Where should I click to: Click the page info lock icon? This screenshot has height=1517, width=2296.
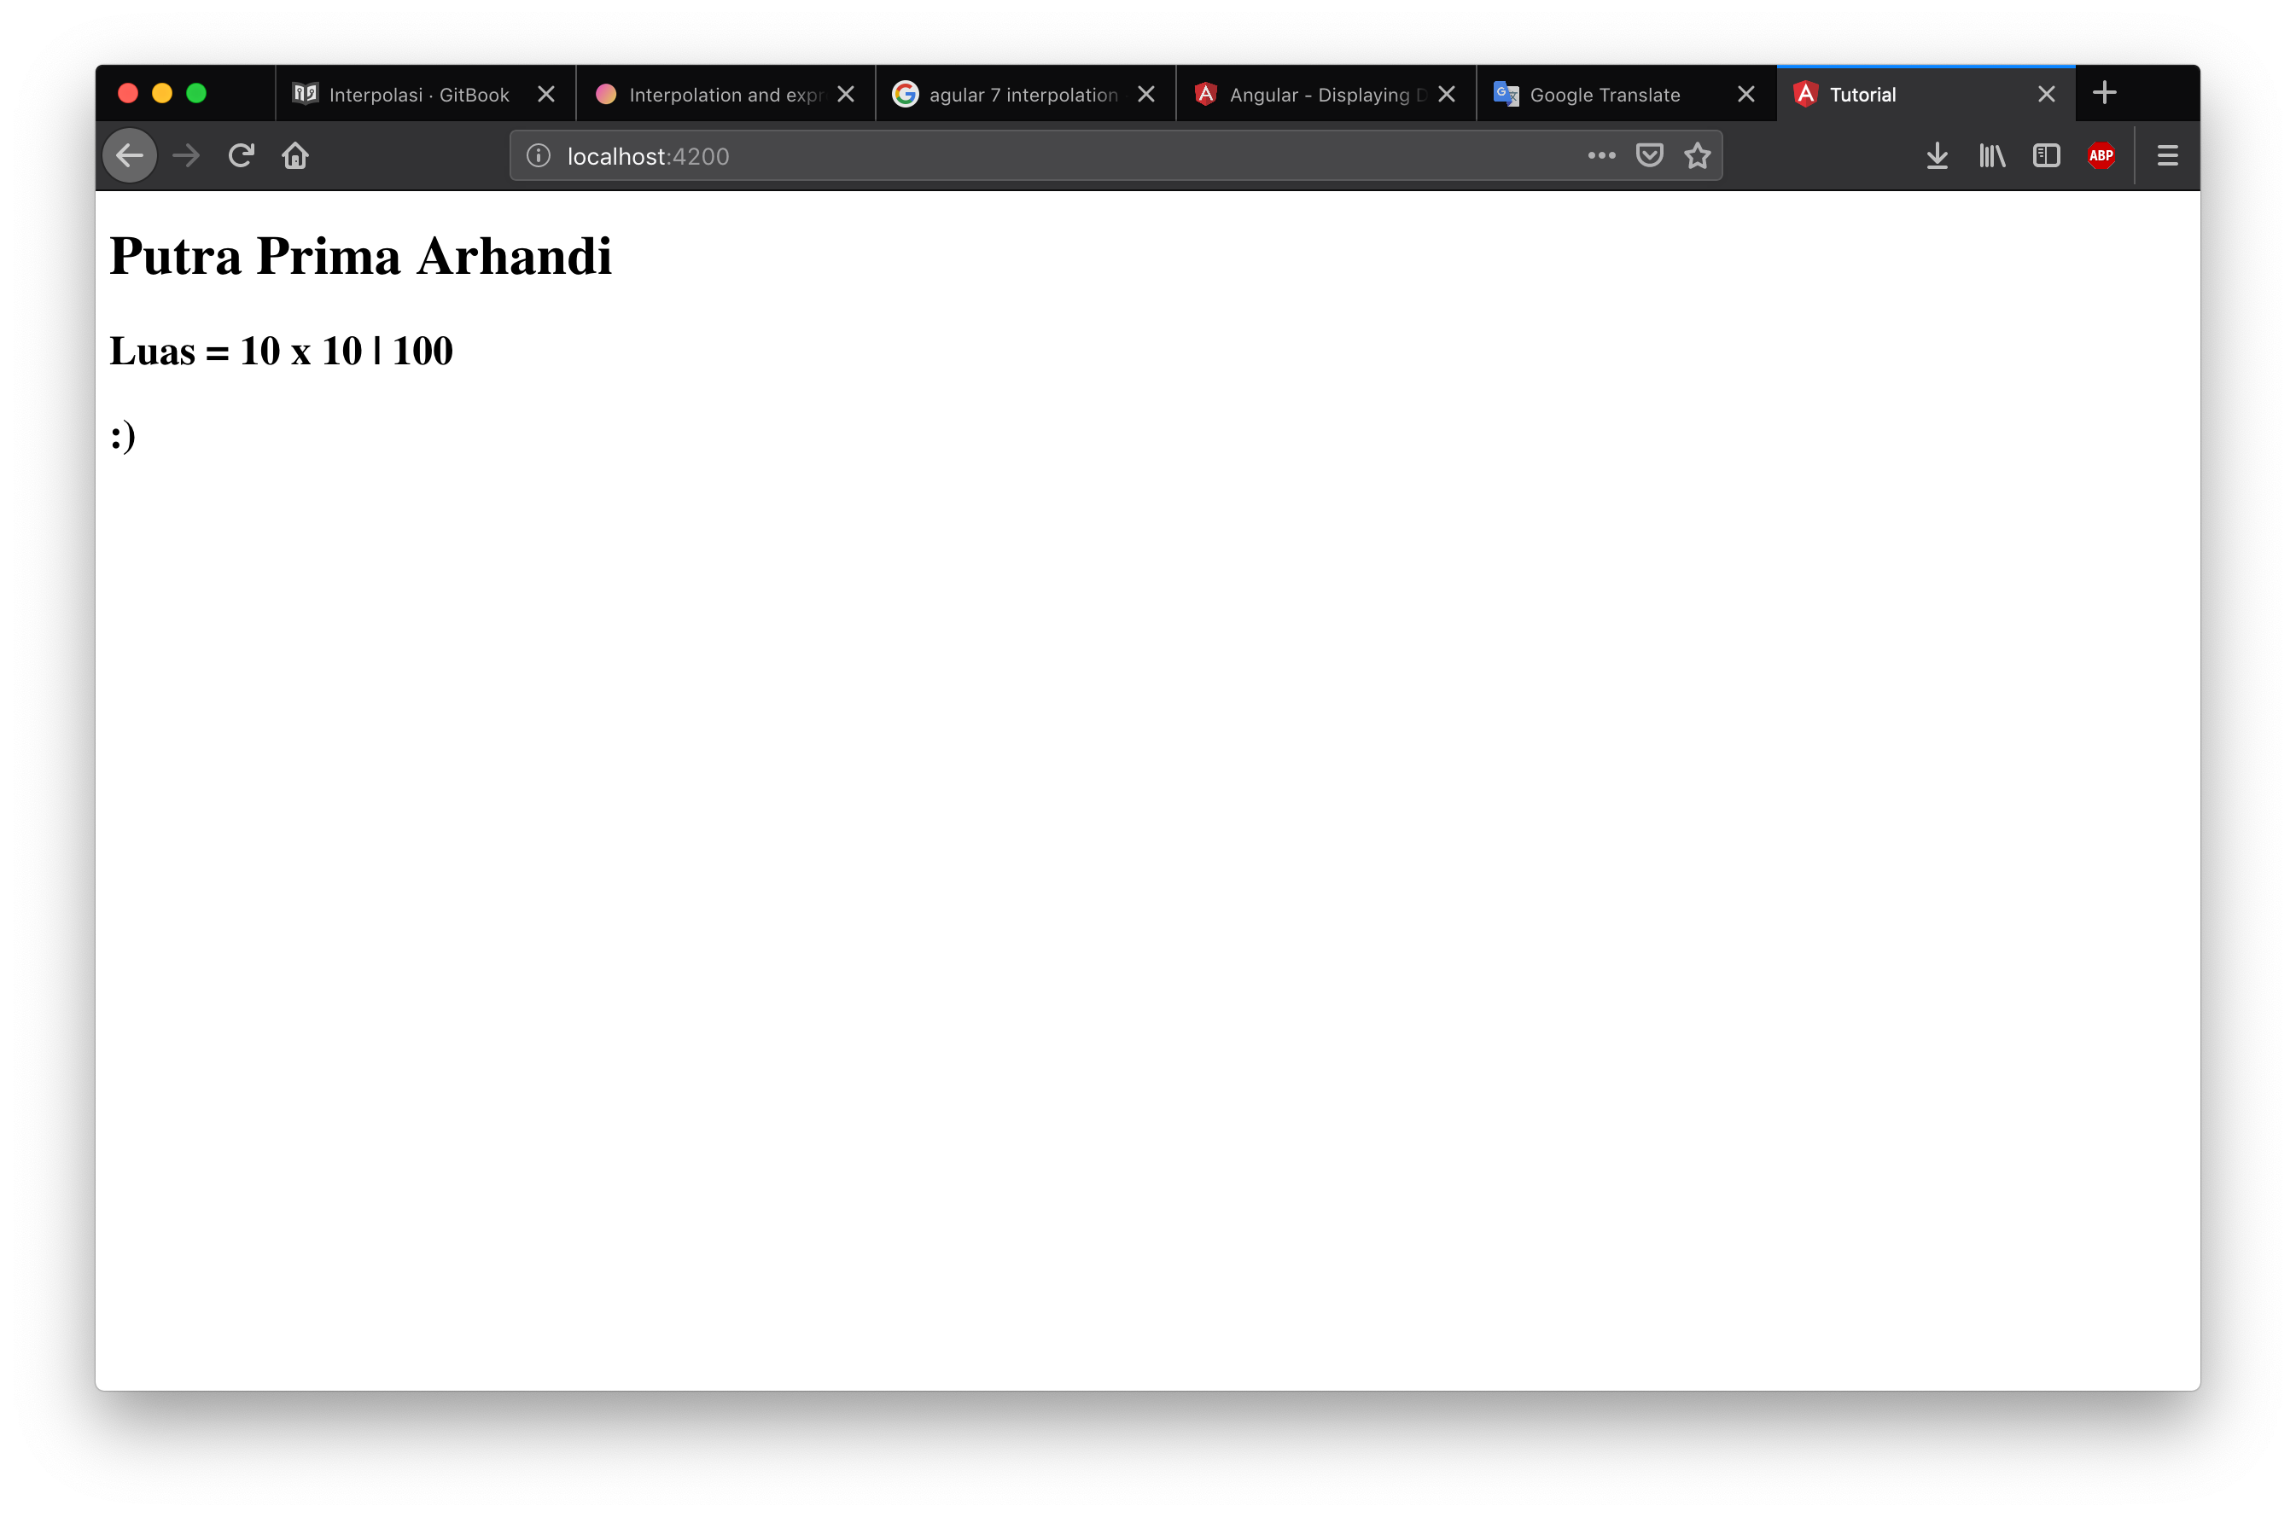535,156
